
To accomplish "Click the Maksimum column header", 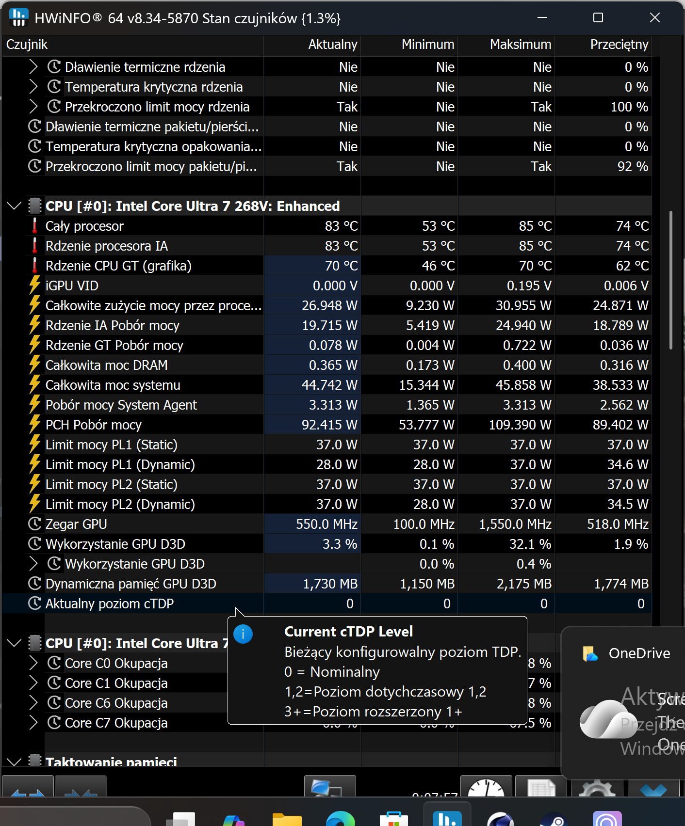I will (x=520, y=45).
